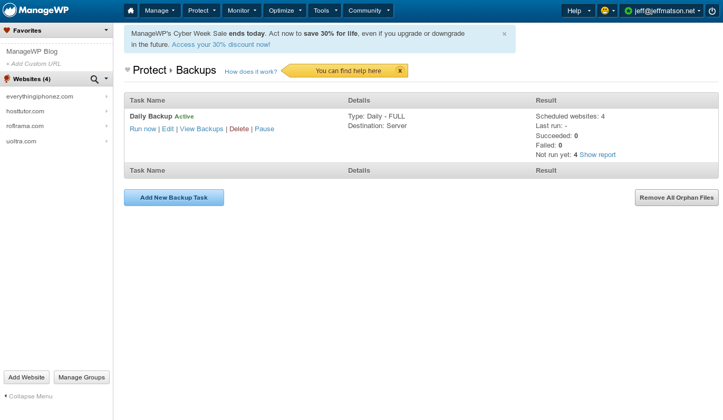Pause the Daily Backup task
Screen dimensions: 723x420
pos(264,129)
